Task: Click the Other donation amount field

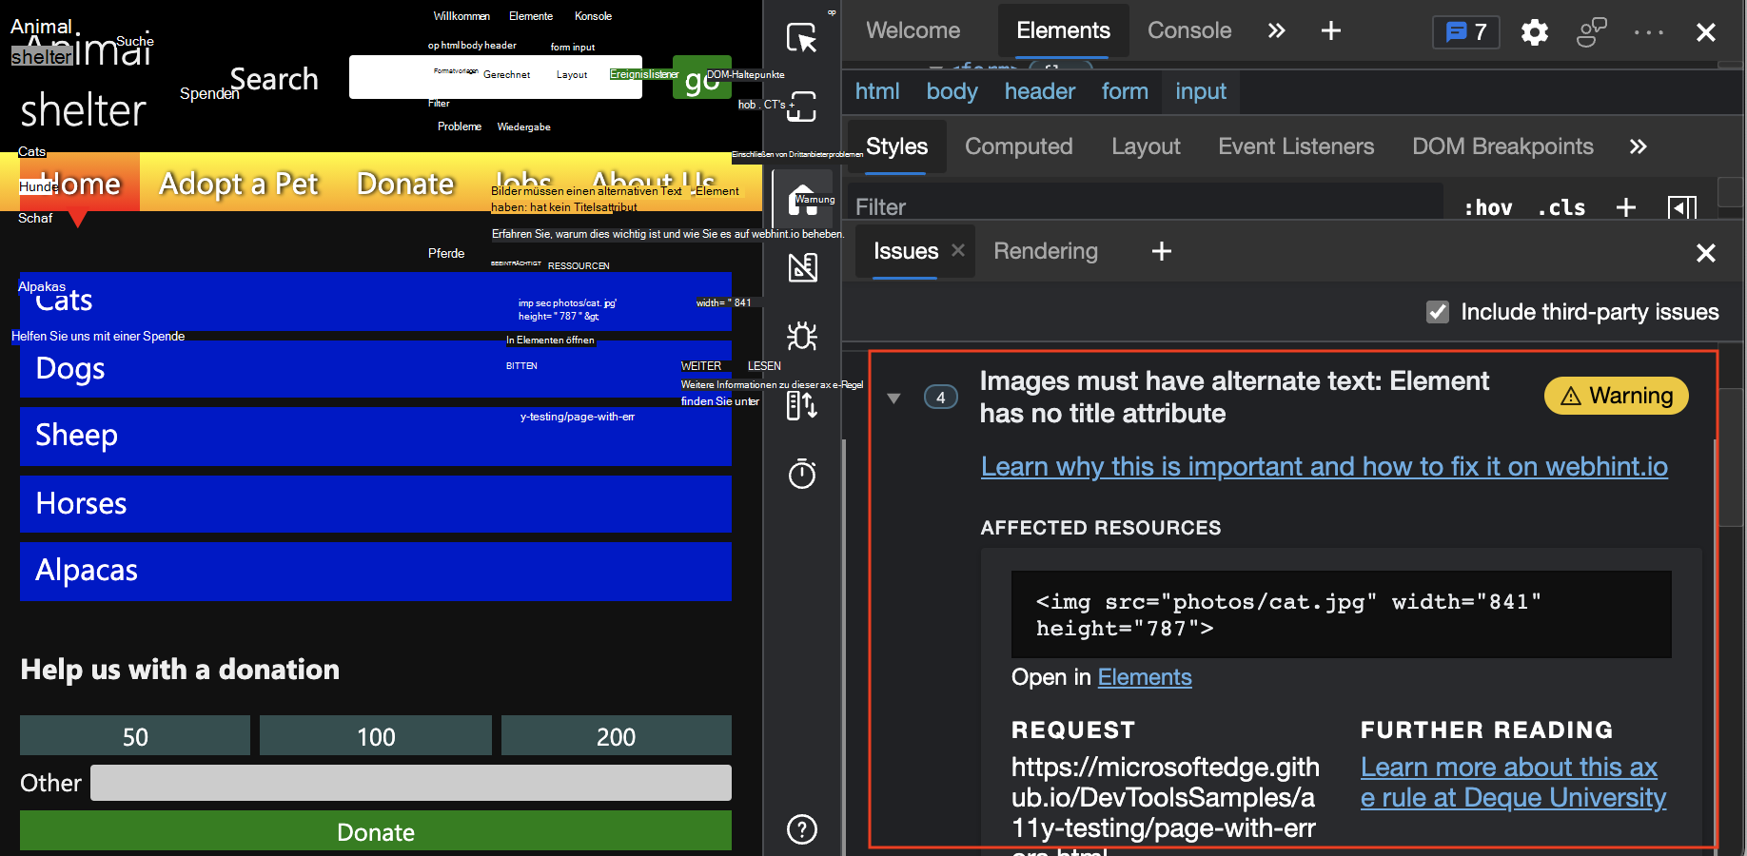Action: click(x=411, y=783)
